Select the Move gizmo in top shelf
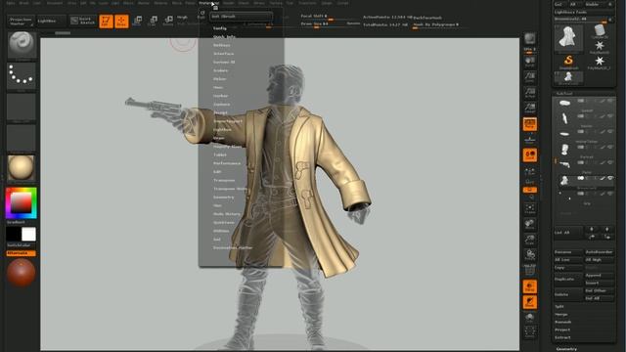The image size is (626, 352). pyautogui.click(x=137, y=21)
